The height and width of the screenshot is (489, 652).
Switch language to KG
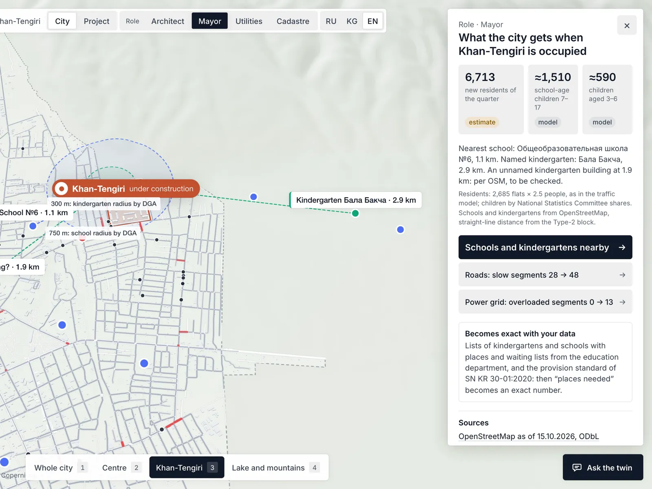pos(352,21)
